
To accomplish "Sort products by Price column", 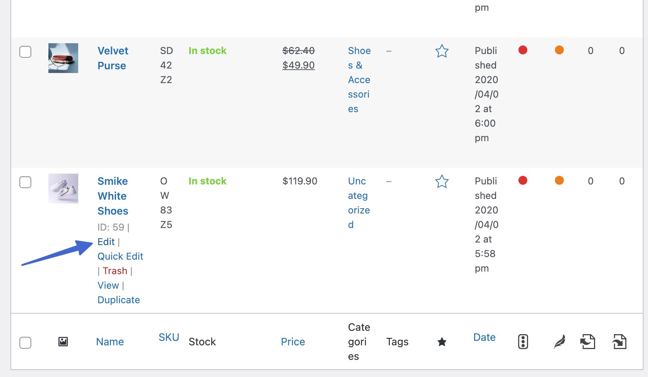I will 293,342.
